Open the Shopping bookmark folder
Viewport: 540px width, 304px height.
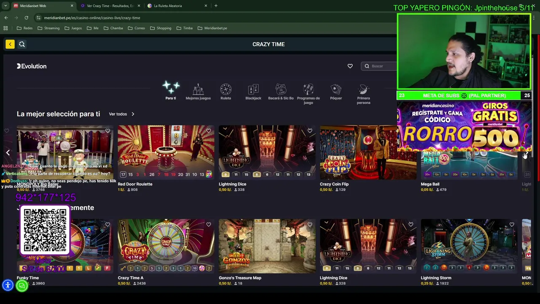pyautogui.click(x=160, y=28)
